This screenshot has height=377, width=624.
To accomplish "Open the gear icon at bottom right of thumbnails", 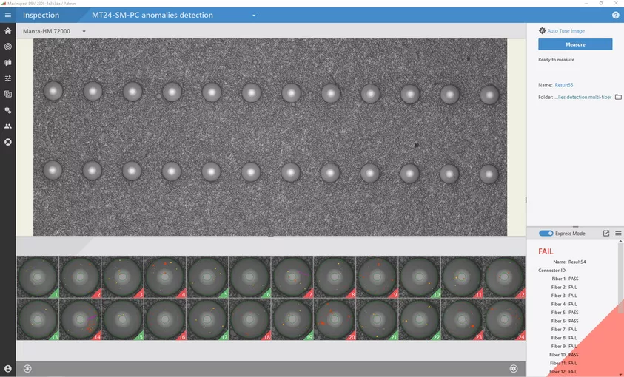I will (x=514, y=368).
